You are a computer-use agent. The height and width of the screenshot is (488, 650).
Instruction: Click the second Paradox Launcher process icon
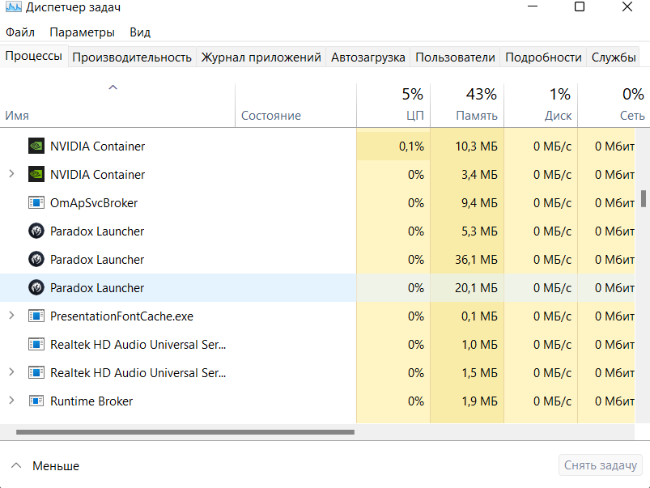[36, 259]
